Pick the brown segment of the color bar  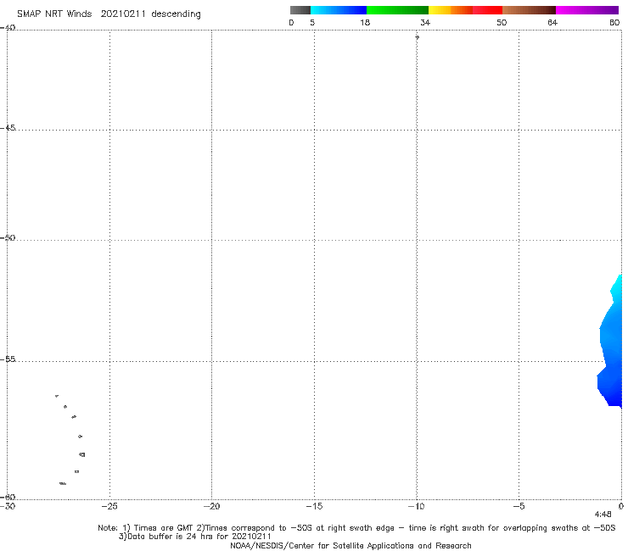pyautogui.click(x=529, y=10)
